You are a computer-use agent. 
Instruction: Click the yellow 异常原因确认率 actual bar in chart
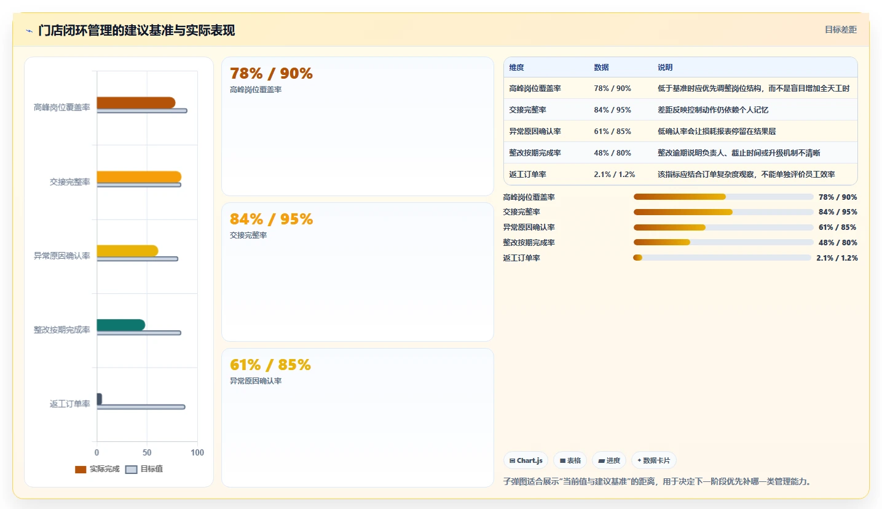[127, 251]
